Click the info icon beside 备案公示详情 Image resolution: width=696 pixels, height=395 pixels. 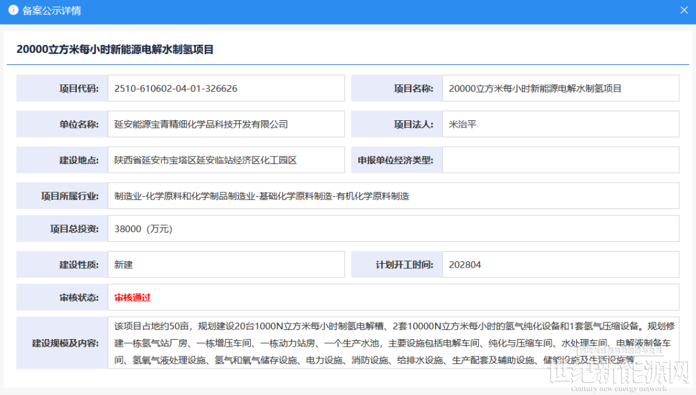[13, 11]
